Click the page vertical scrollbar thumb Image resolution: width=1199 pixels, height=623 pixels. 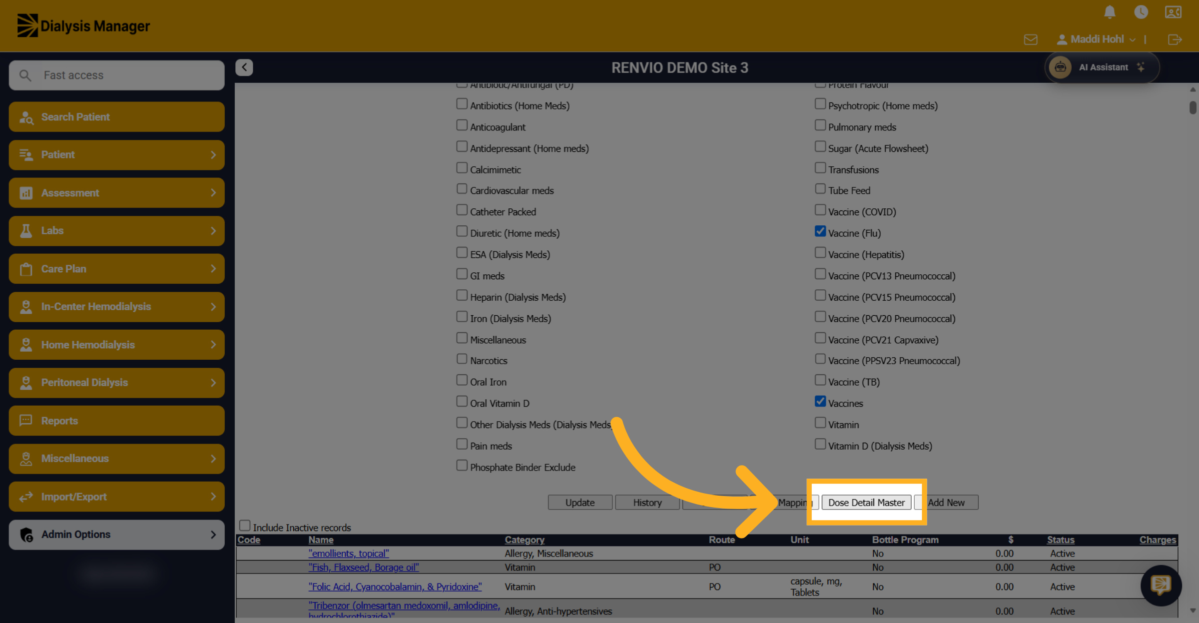click(x=1193, y=107)
